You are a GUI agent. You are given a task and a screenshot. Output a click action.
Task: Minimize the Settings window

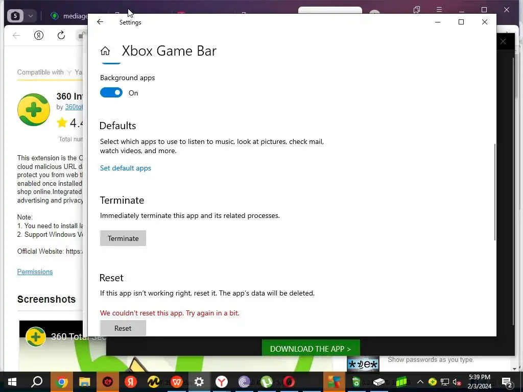[x=438, y=22]
